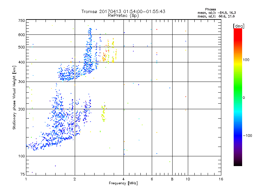This screenshot has width=260, height=195.
Task: Click the '600' height tick label
Action: pos(21,35)
